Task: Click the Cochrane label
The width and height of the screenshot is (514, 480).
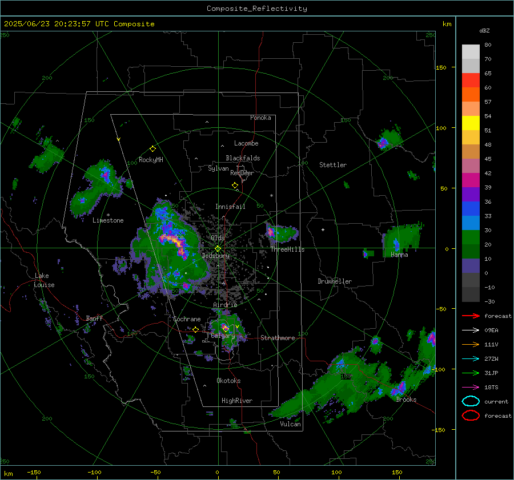Action: 187,319
